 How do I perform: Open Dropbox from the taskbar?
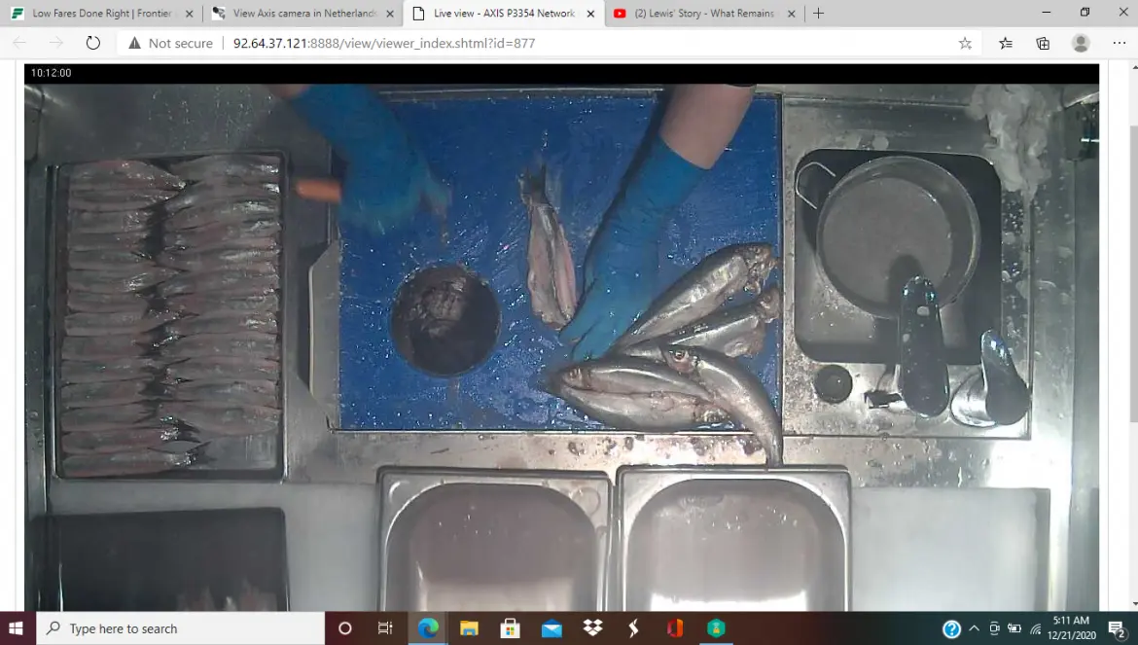pyautogui.click(x=592, y=628)
